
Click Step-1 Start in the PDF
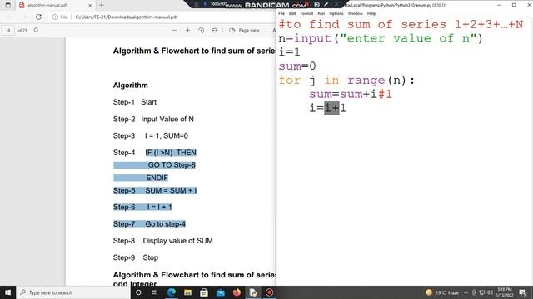135,102
